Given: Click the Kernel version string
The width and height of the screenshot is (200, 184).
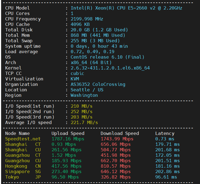Looking at the screenshot, I should pyautogui.click(x=110, y=68).
